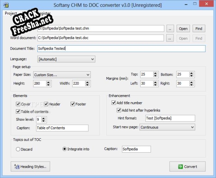Screen dimensions: 216x178
Task: Increase the Show level stepper
Action: (x=44, y=118)
